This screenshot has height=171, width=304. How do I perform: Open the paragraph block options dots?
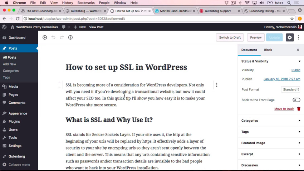[217, 85]
